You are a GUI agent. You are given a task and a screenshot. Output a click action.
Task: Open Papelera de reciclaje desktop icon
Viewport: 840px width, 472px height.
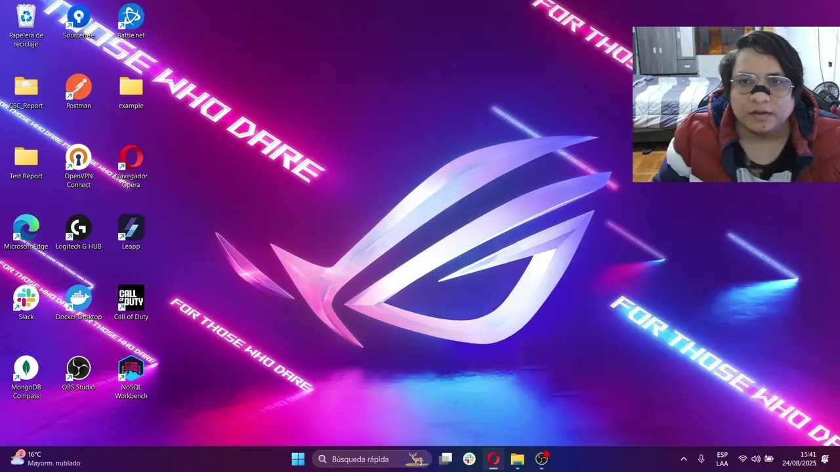click(x=26, y=25)
